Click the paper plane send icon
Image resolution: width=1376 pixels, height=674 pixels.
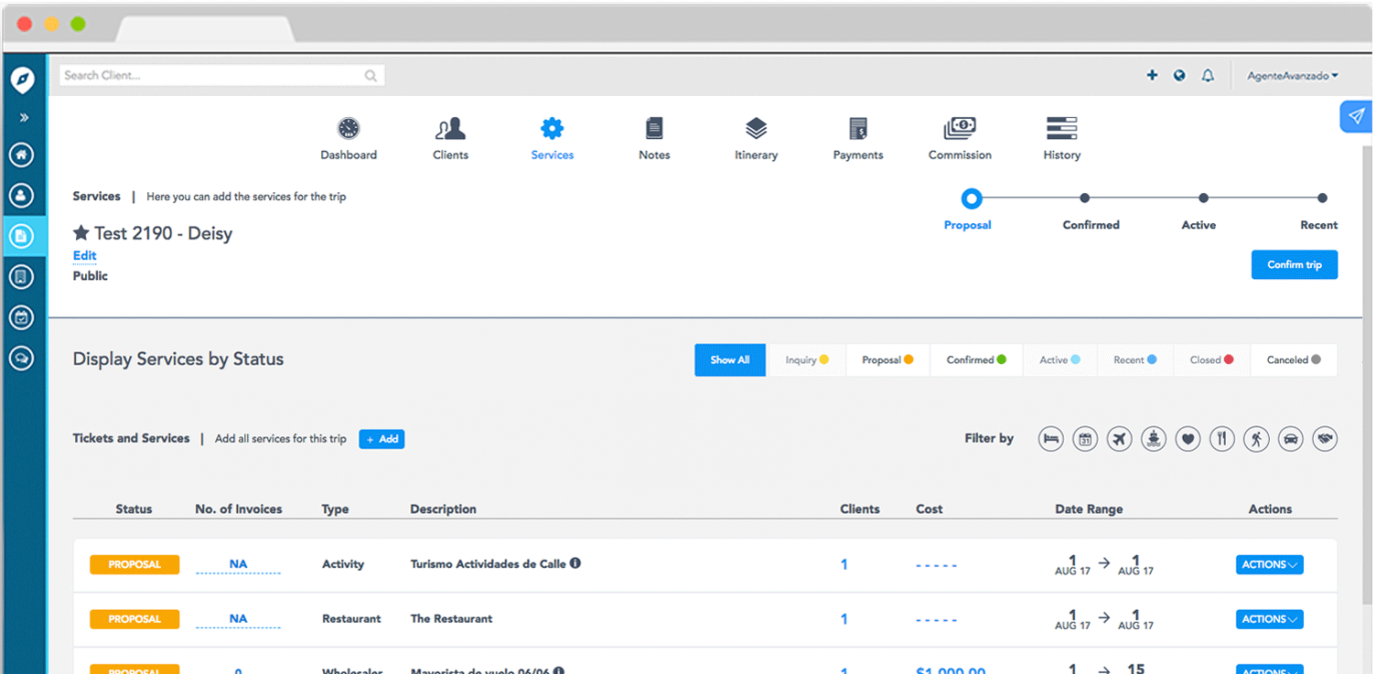point(1355,117)
